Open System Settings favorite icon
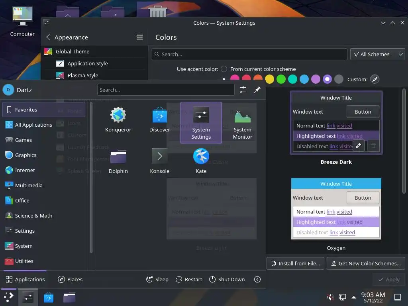The height and width of the screenshot is (306, 408). tap(201, 123)
